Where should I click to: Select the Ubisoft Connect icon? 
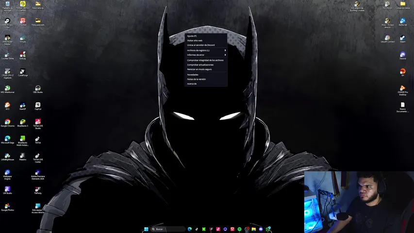387,39
